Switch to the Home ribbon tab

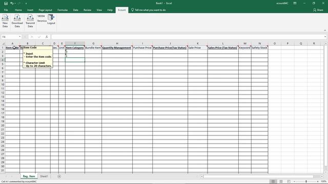tap(18, 10)
